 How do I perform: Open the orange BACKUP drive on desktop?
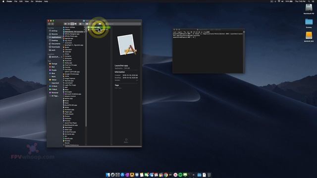pos(309,37)
